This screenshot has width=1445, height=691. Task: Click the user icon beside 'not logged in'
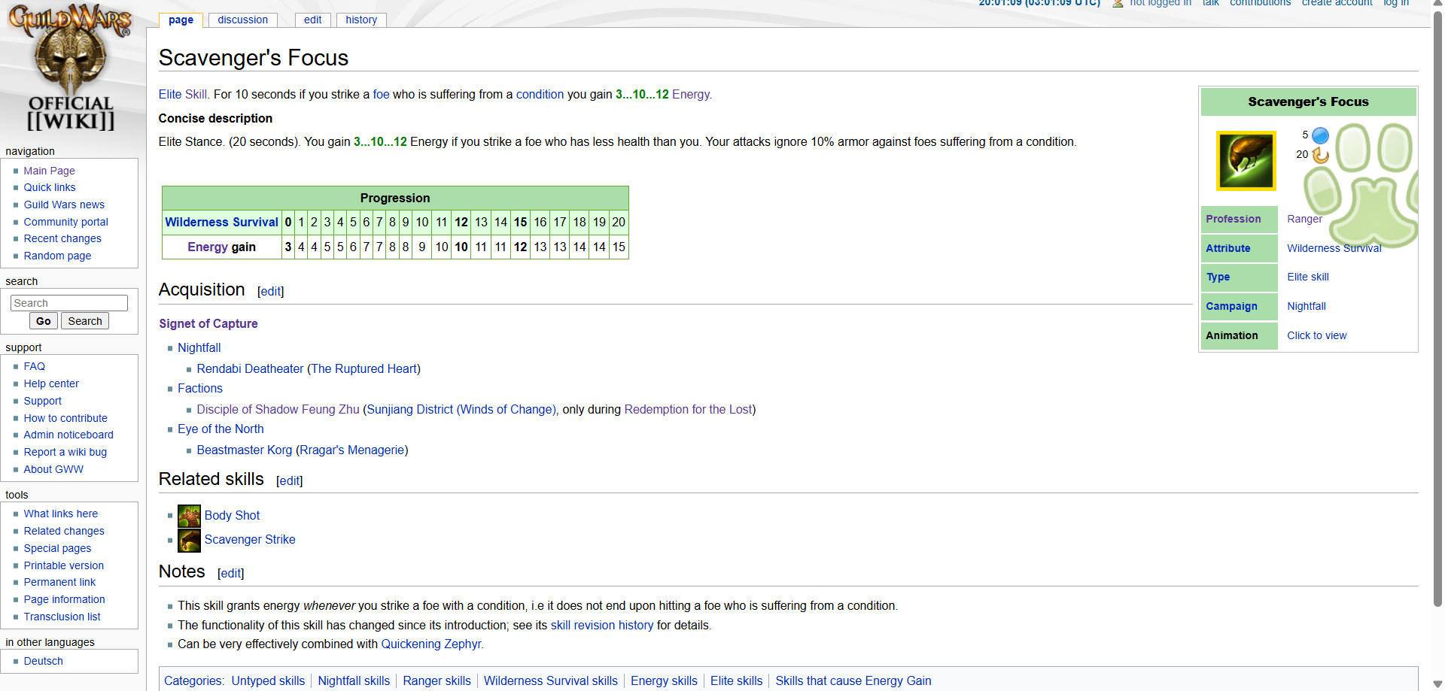1118,3
